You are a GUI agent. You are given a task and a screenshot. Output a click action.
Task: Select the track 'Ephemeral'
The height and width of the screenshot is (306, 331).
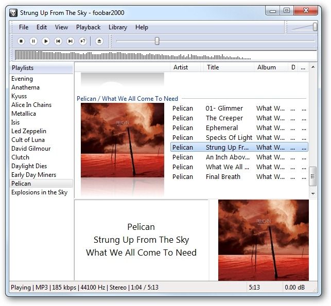[239, 128]
